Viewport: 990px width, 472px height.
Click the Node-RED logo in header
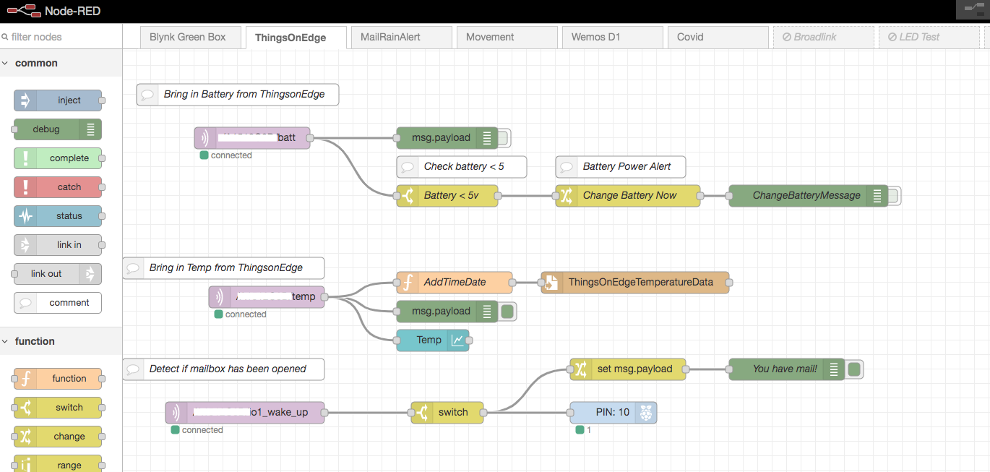24,11
